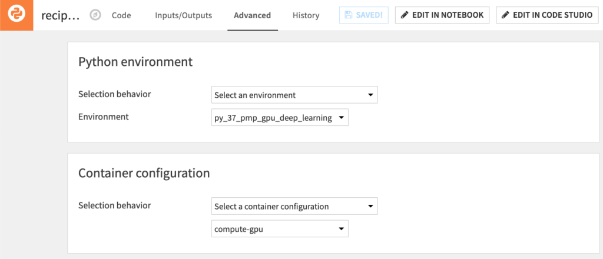Click the 'Container configuration' section heading
This screenshot has height=259, width=603.
click(144, 173)
